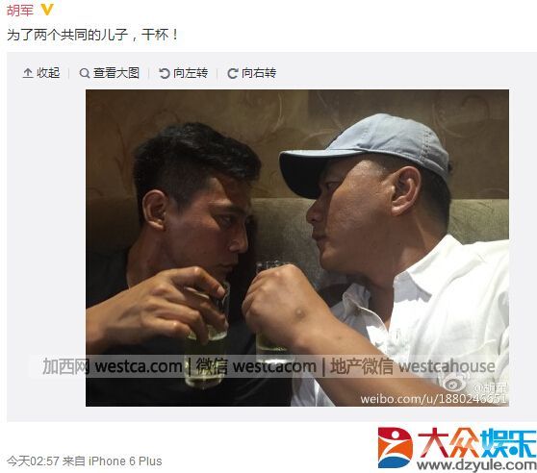Click the yellow V verification badge
The width and height of the screenshot is (537, 473).
(x=47, y=11)
